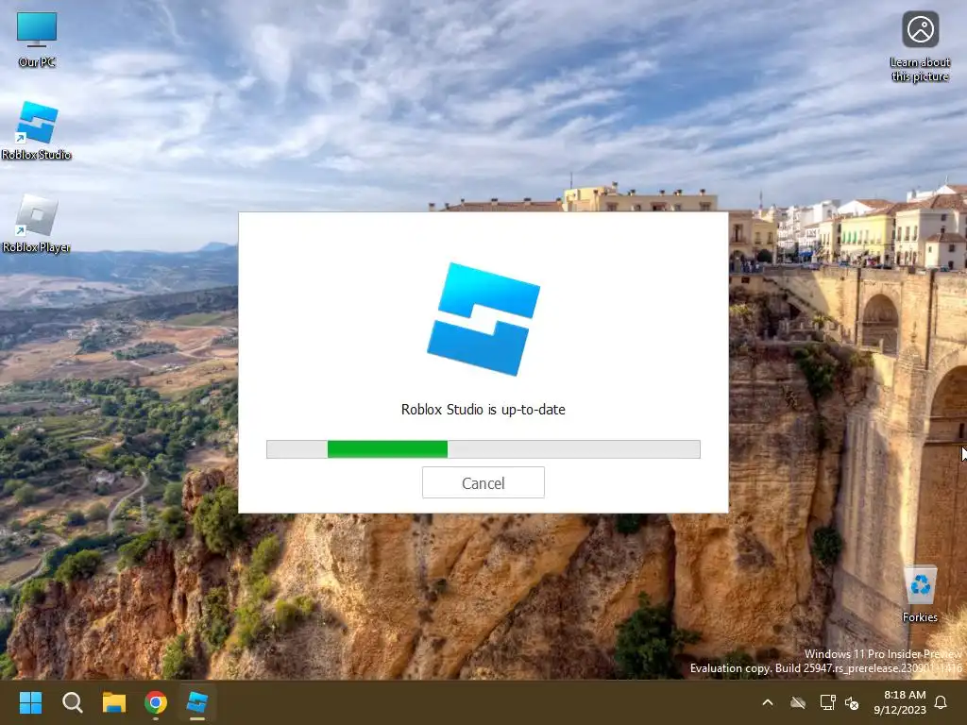The image size is (967, 725).
Task: Open File Explorer from taskbar
Action: [114, 702]
